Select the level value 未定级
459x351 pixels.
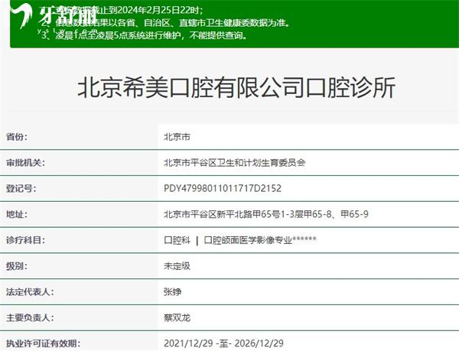pyautogui.click(x=177, y=266)
